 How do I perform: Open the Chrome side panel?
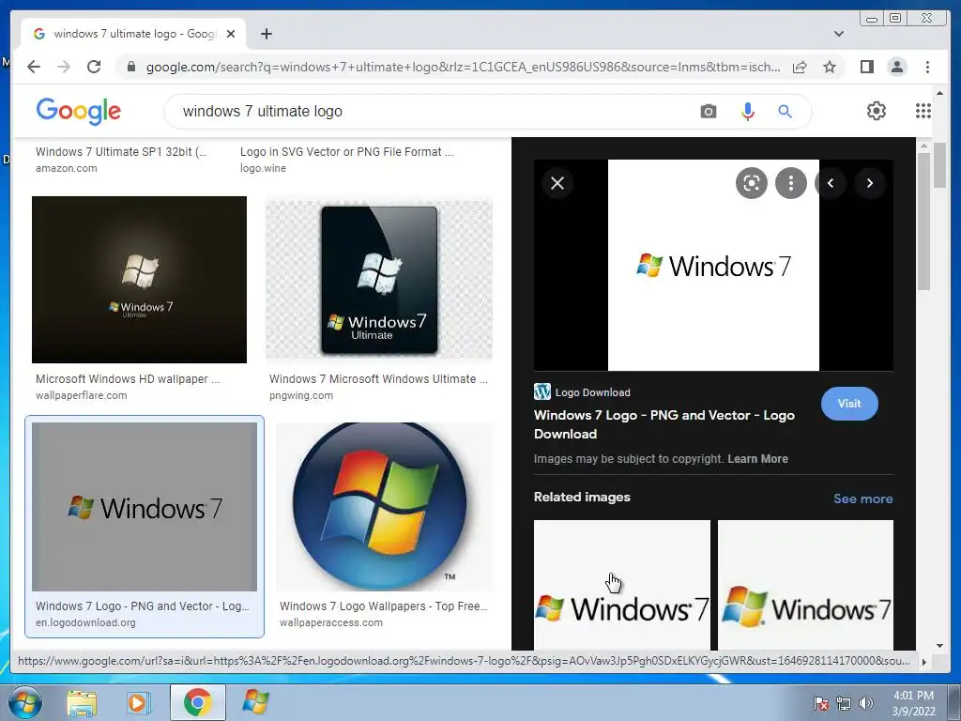[866, 67]
